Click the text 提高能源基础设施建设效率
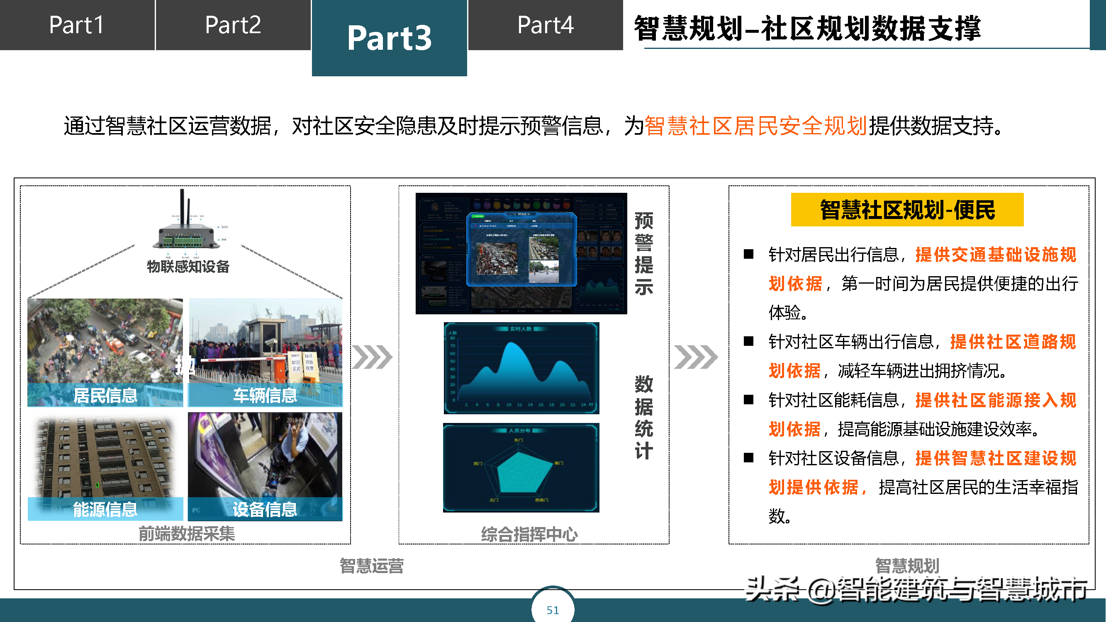Image resolution: width=1106 pixels, height=622 pixels. (935, 429)
